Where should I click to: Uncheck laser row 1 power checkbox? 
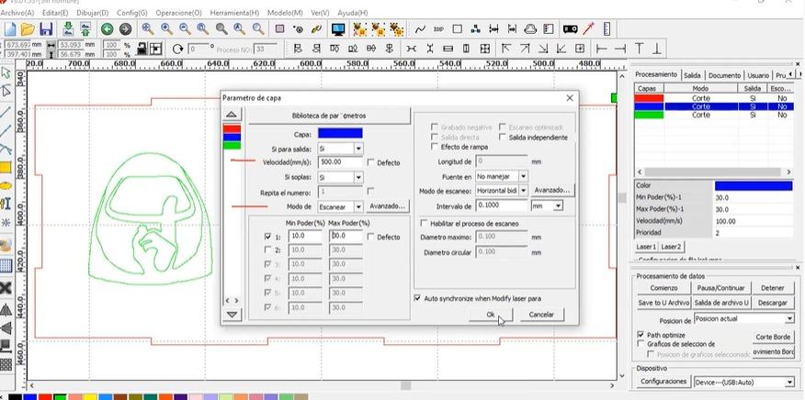coord(267,237)
